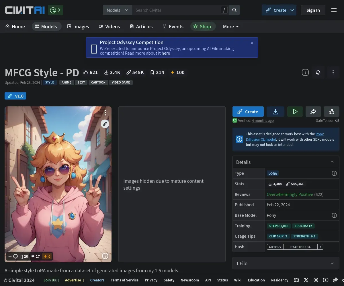Click the Civitai logo

coord(25,10)
